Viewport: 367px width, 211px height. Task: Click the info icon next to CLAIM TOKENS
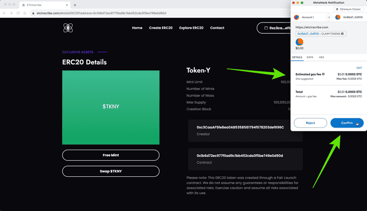pyautogui.click(x=342, y=34)
